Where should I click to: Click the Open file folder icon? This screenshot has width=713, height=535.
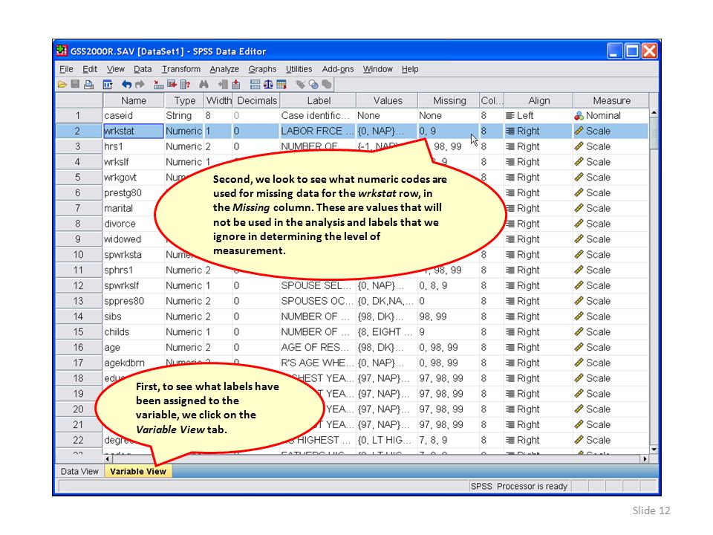62,84
